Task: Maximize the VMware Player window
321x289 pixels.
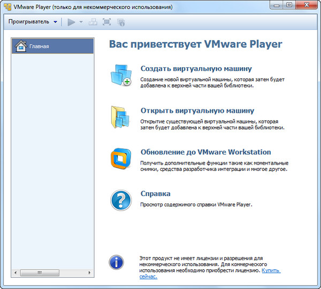Action: 289,5
